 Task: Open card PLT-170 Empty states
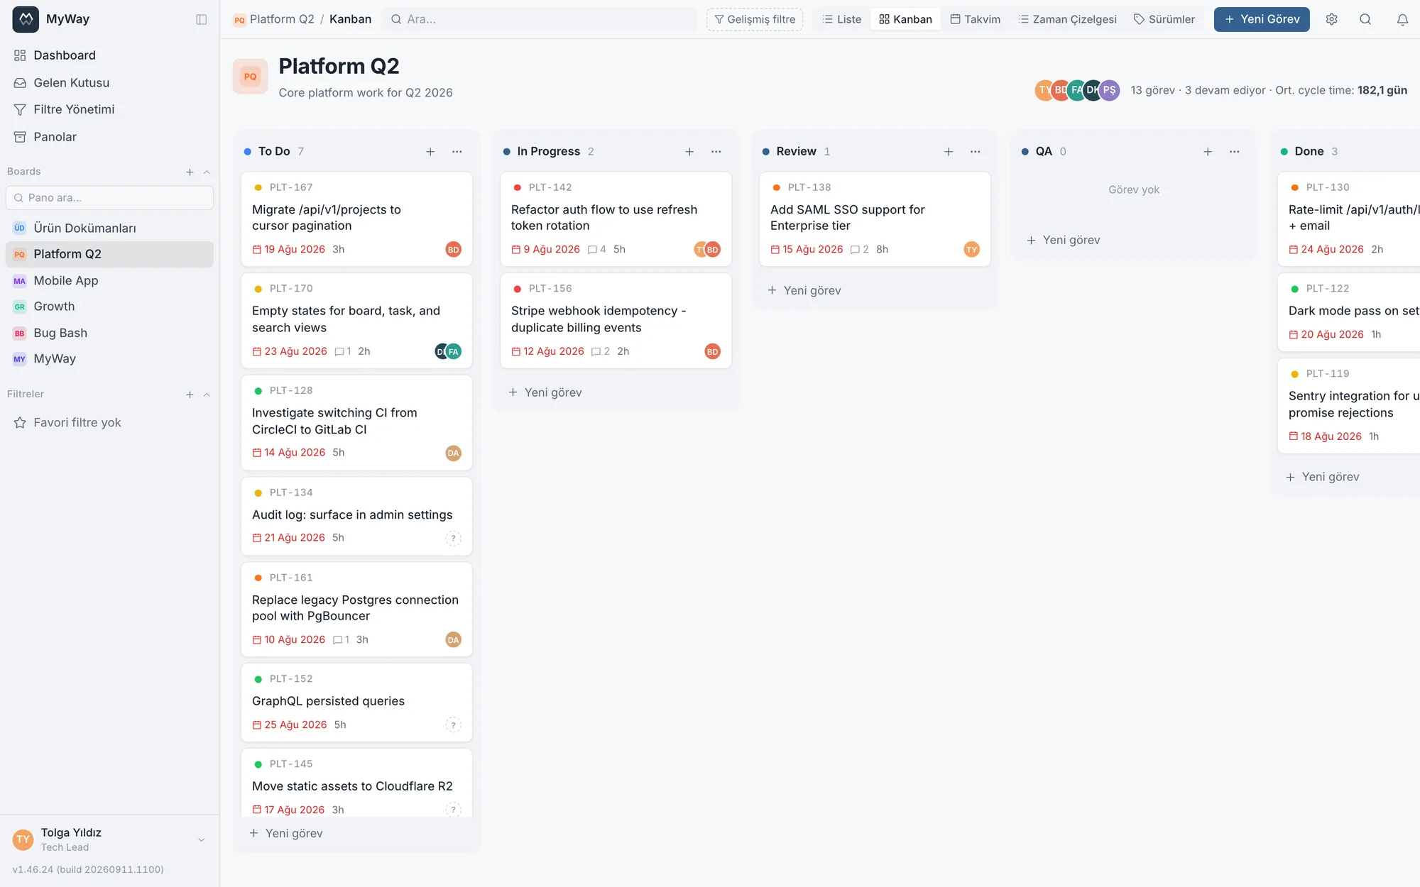(356, 321)
